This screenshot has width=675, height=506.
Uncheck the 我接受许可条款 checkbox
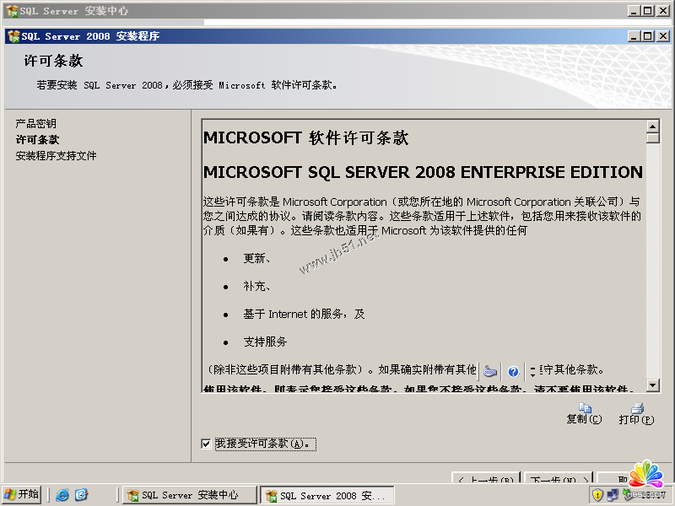[207, 444]
